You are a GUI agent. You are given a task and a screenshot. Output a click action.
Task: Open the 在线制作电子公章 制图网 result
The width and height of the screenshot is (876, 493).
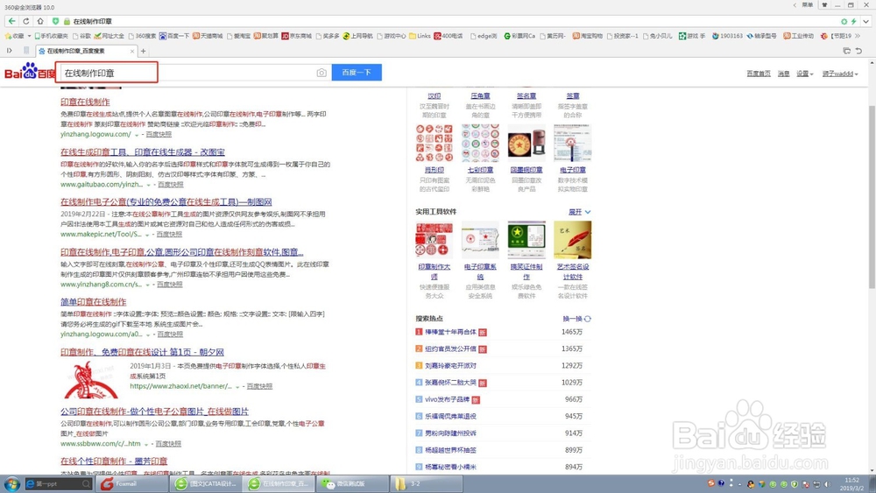(166, 202)
